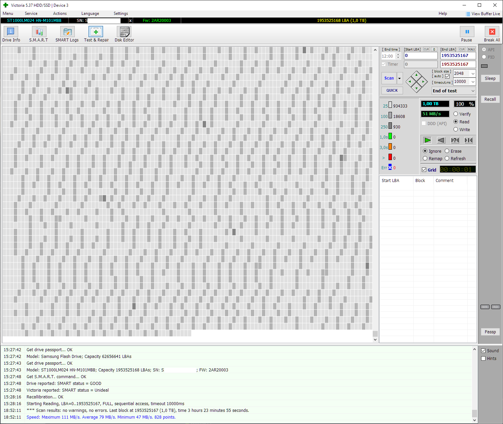Click the log panel scrollbar down arrow
This screenshot has width=503, height=424.
tap(474, 420)
